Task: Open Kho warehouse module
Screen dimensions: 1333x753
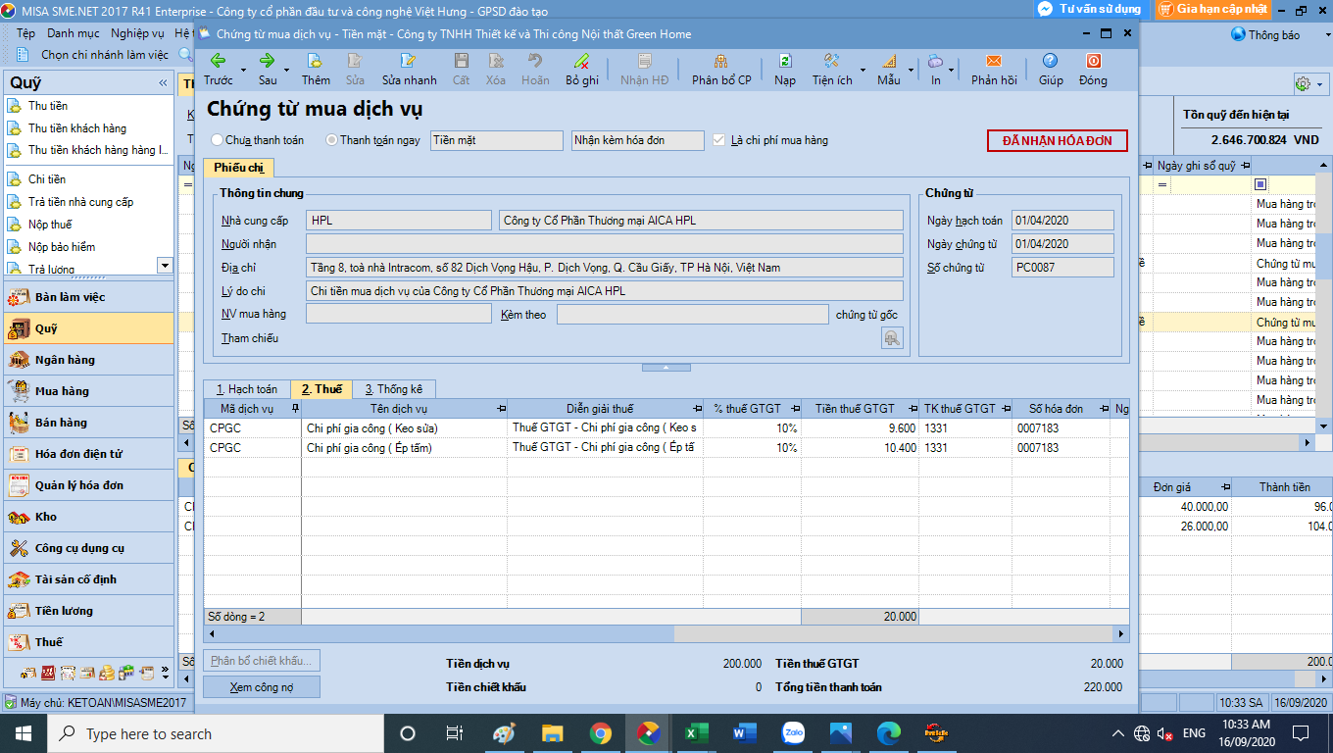Action: [89, 517]
